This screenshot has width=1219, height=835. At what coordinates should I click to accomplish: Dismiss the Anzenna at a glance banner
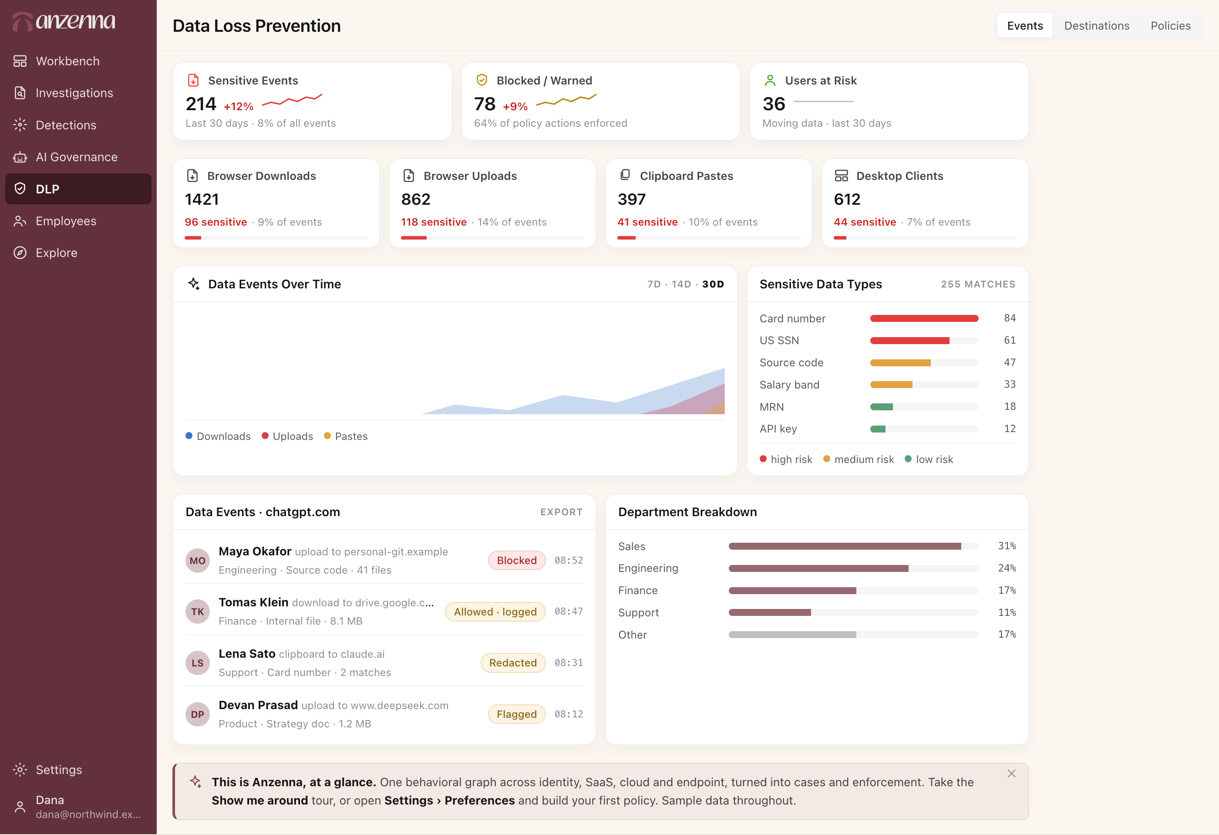1011,774
